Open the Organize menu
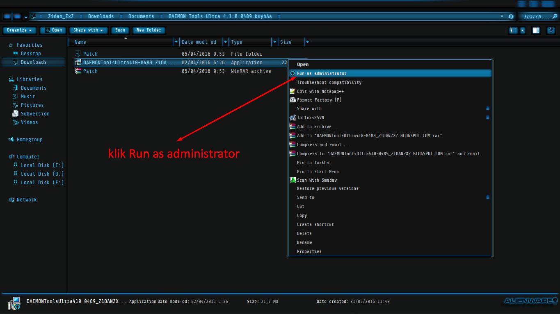560x314 pixels. tap(19, 30)
